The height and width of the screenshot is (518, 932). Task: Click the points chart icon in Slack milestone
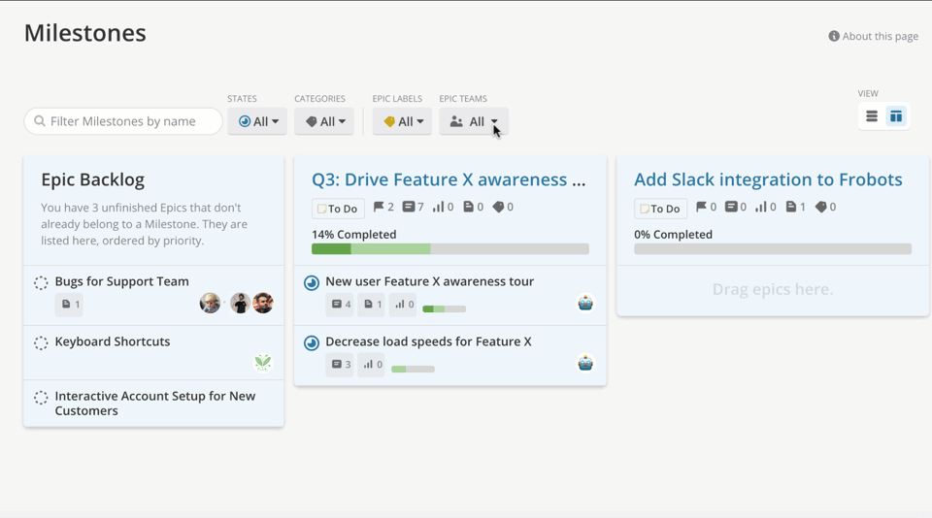[x=761, y=207]
